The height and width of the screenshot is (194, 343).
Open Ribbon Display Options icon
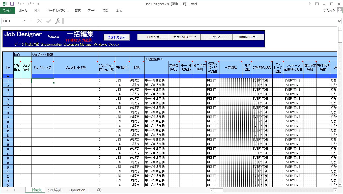coord(317,4)
